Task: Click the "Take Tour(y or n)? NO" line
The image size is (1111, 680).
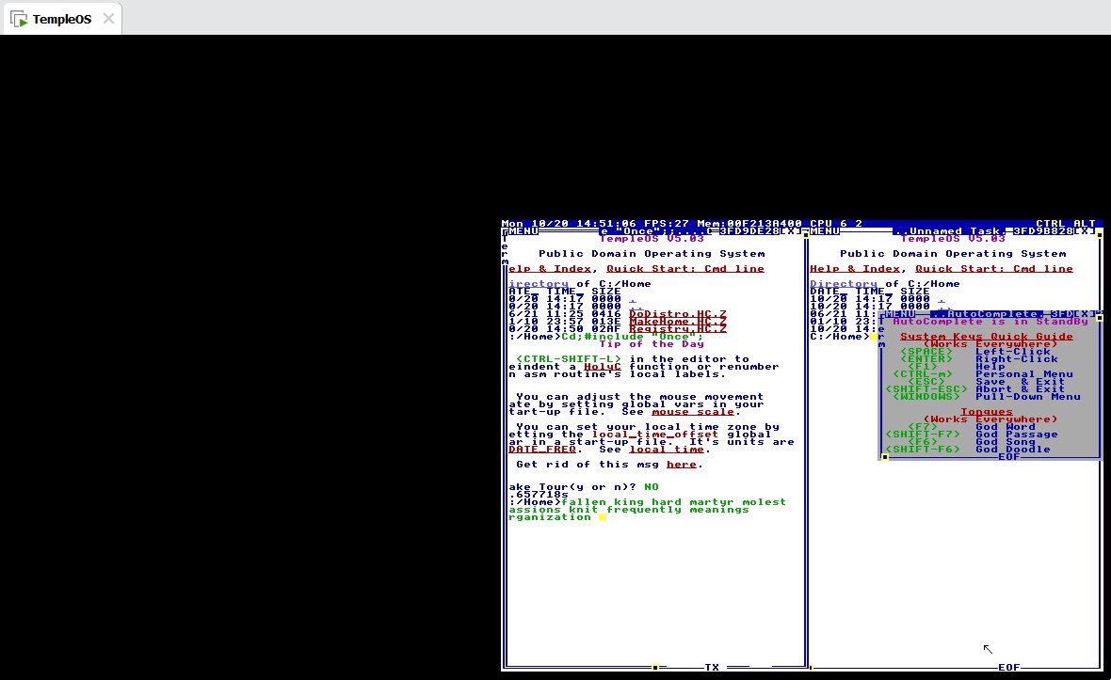Action: pyautogui.click(x=584, y=487)
